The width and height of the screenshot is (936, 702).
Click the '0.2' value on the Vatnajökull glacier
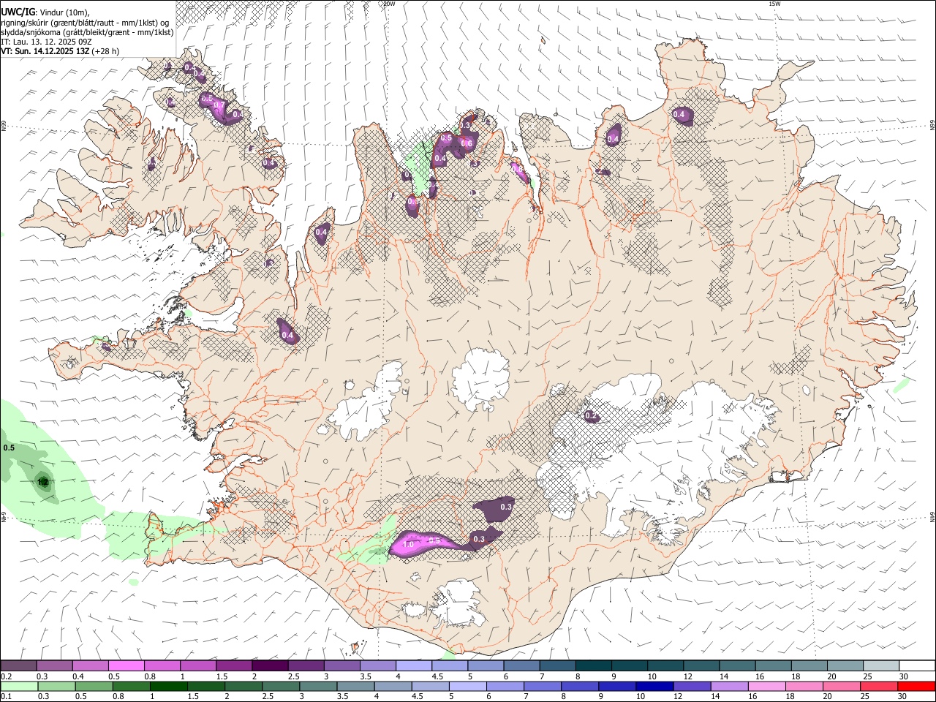tap(592, 416)
